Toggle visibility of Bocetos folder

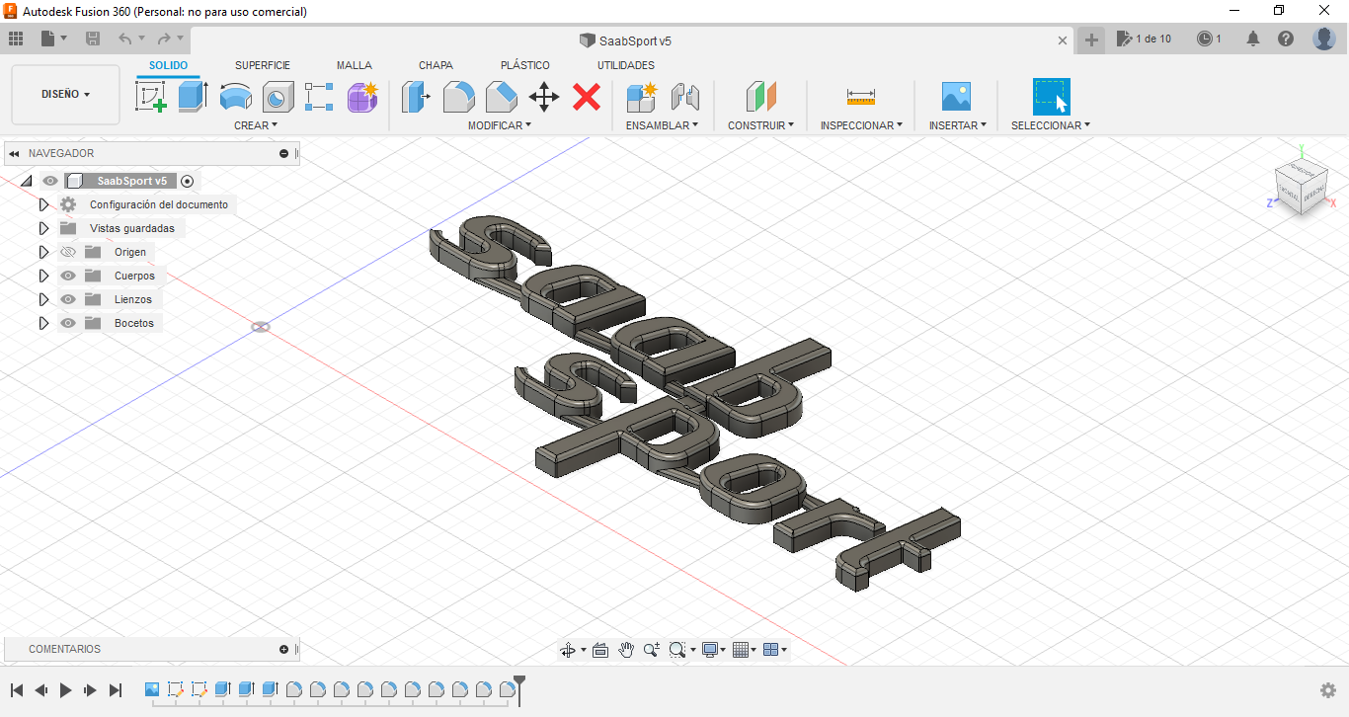68,323
